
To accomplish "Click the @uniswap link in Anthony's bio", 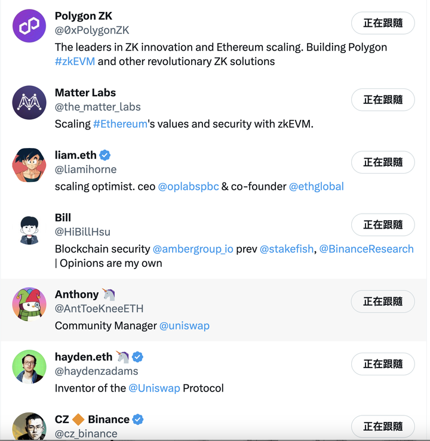I will click(185, 326).
